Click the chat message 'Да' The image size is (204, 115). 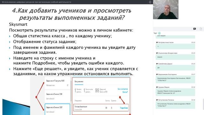tap(175, 68)
